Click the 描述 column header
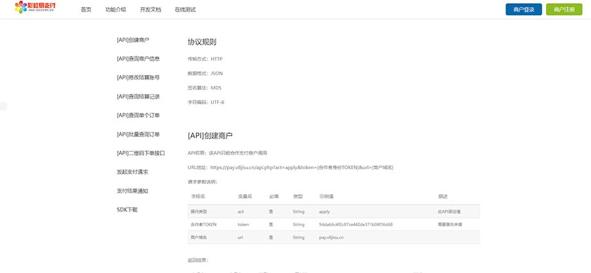Viewport: 591px width, 273px height. (443, 197)
